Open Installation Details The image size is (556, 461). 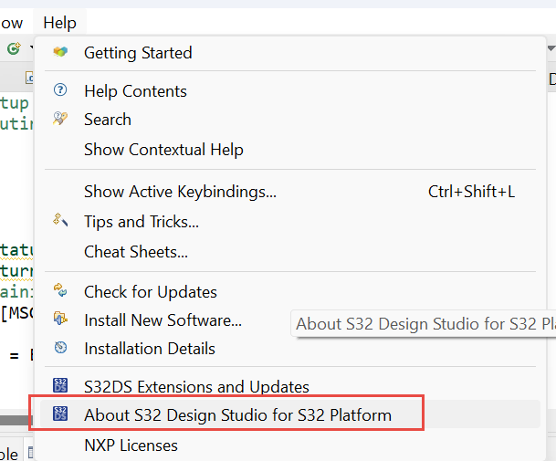click(x=290, y=349)
